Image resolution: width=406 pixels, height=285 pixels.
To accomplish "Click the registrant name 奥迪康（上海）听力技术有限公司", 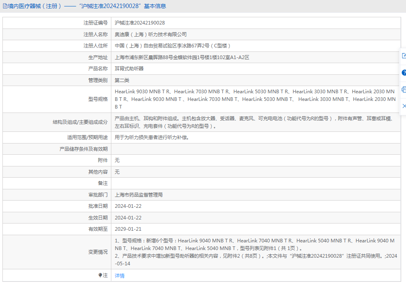I will click(x=151, y=35).
